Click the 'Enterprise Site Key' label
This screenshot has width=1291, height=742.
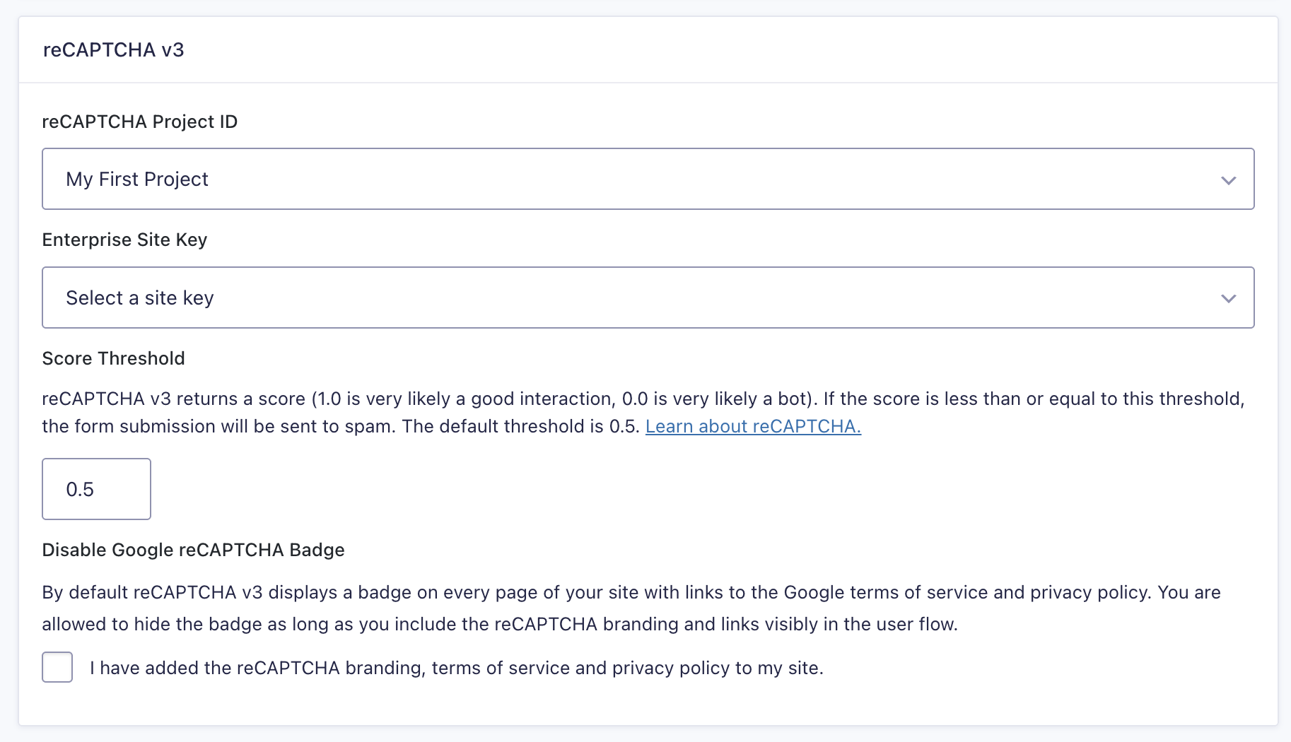pyautogui.click(x=124, y=240)
